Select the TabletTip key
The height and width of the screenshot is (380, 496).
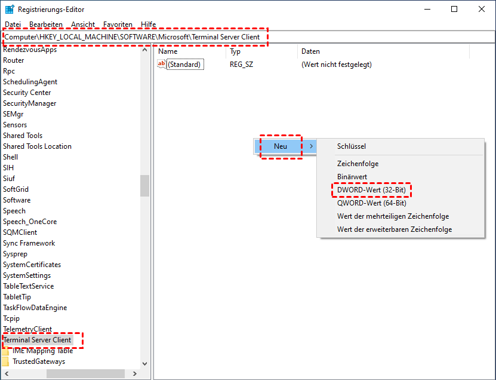click(17, 297)
